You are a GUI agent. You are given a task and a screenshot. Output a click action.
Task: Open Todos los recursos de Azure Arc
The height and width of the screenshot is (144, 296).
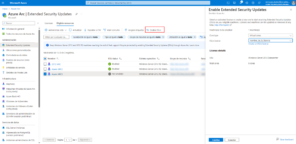tap(21, 34)
